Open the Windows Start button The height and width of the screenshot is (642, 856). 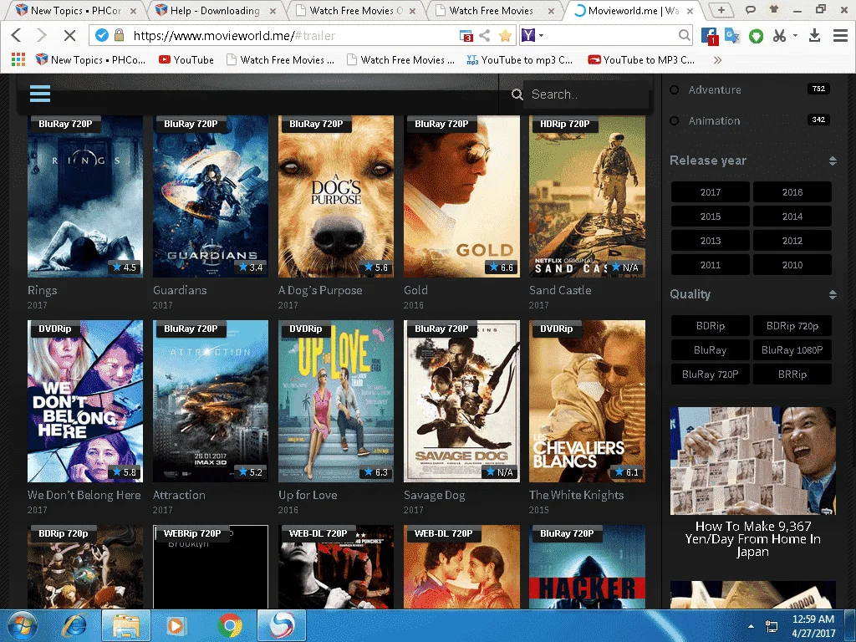pyautogui.click(x=22, y=625)
